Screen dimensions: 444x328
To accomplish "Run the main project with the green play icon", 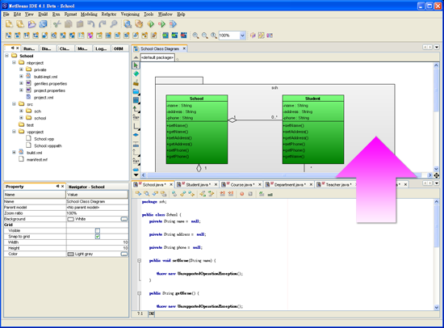I will tap(150, 24).
